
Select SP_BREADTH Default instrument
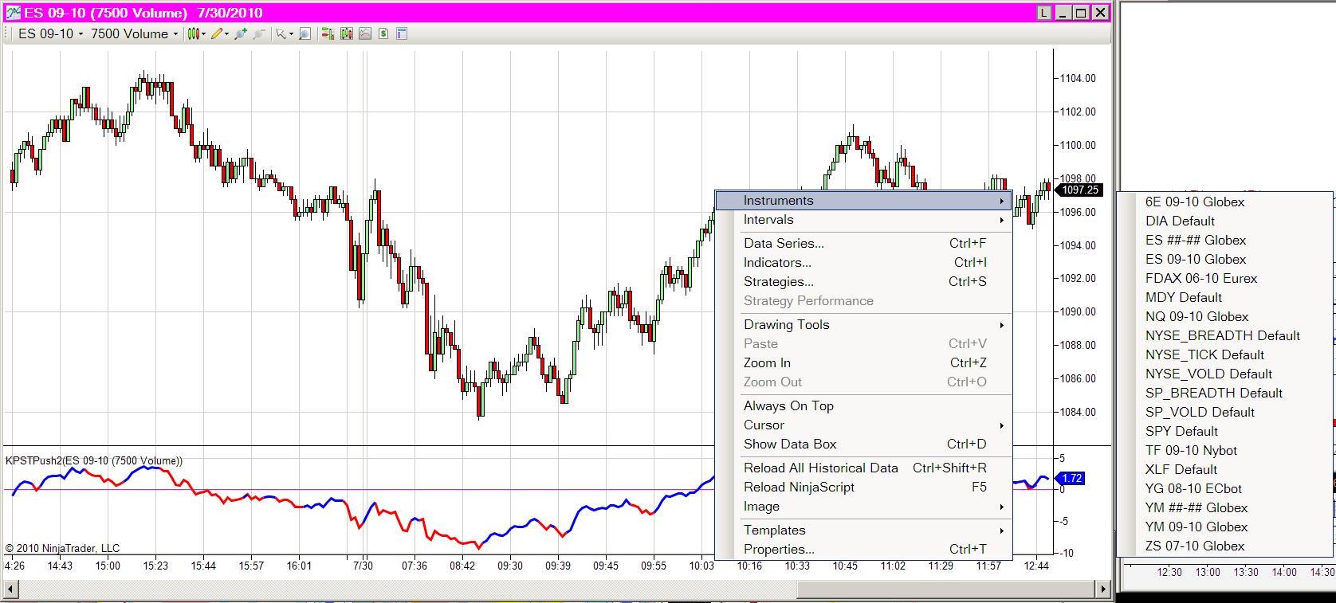point(1225,394)
